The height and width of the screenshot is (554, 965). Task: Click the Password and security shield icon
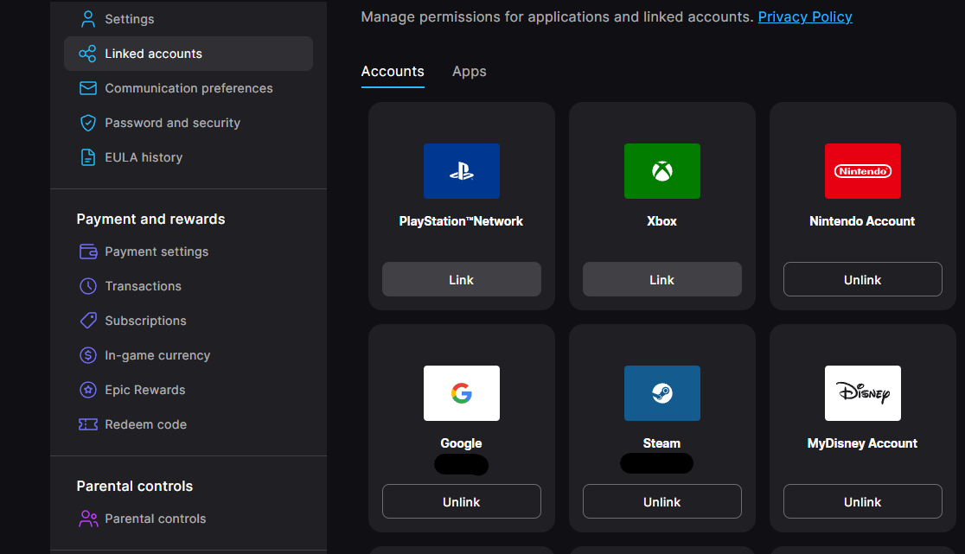(88, 123)
